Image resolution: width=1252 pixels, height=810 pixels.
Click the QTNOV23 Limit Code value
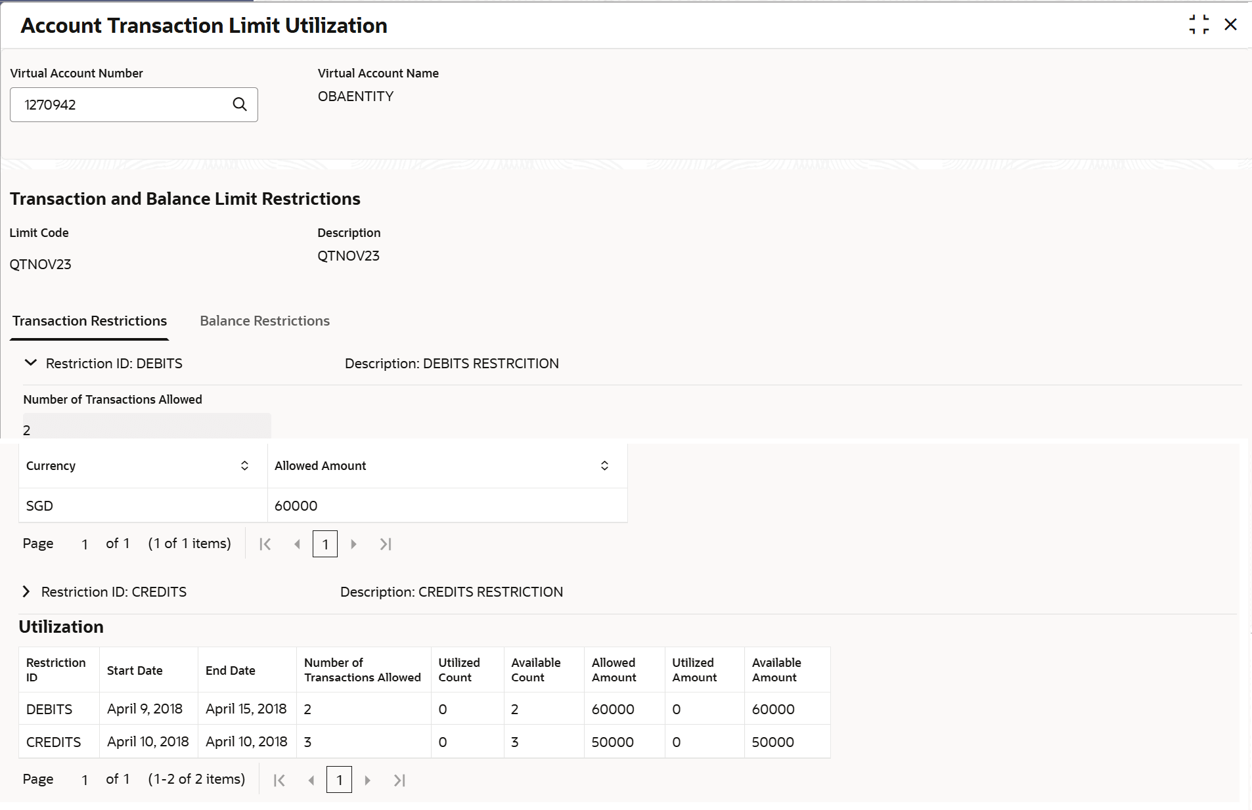pos(40,265)
